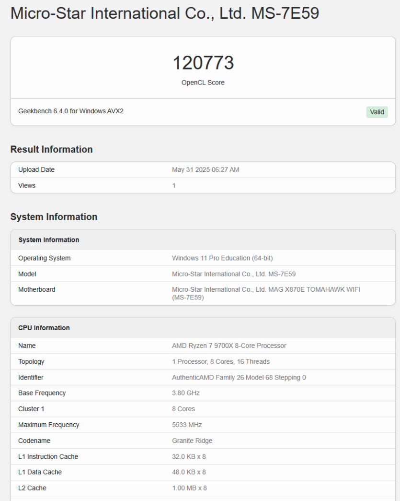Click the Operating System label
400x501 pixels.
coord(45,258)
